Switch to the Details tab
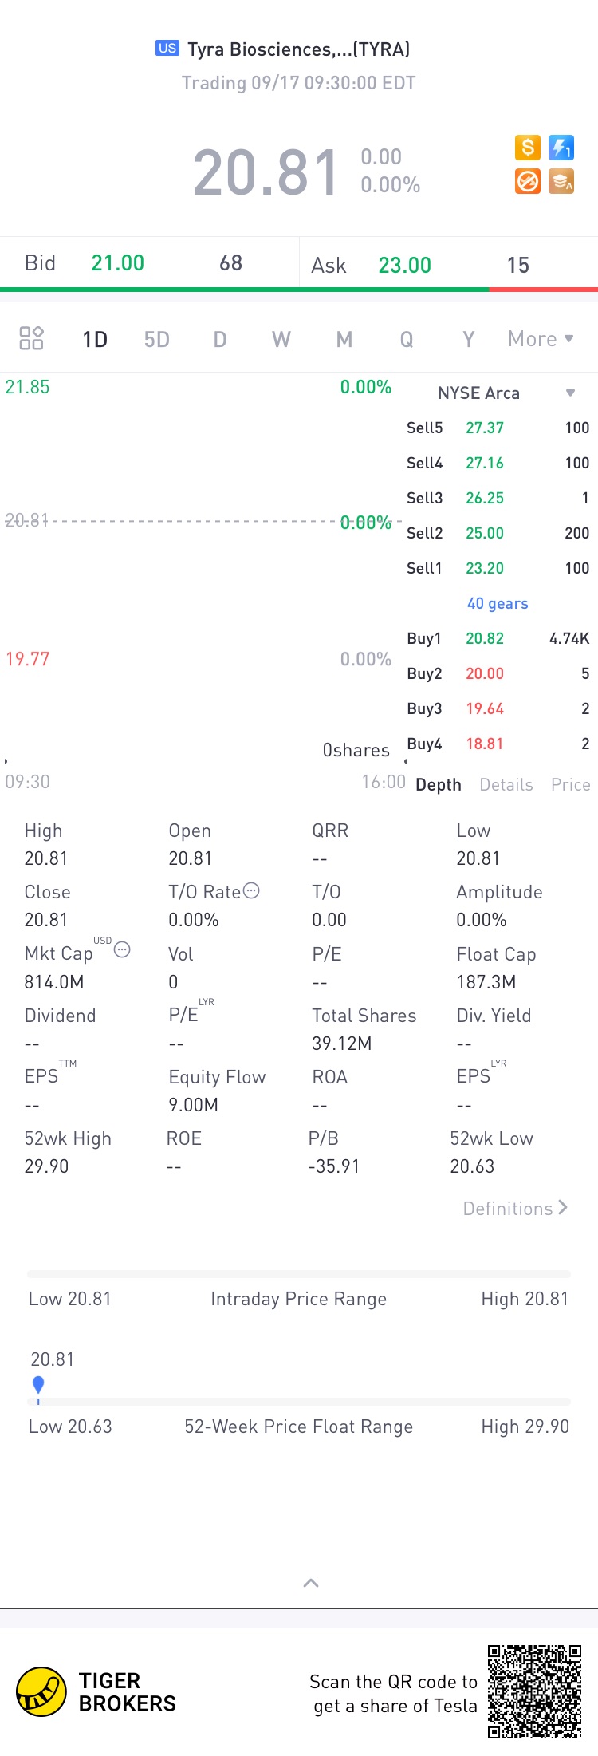 click(506, 785)
